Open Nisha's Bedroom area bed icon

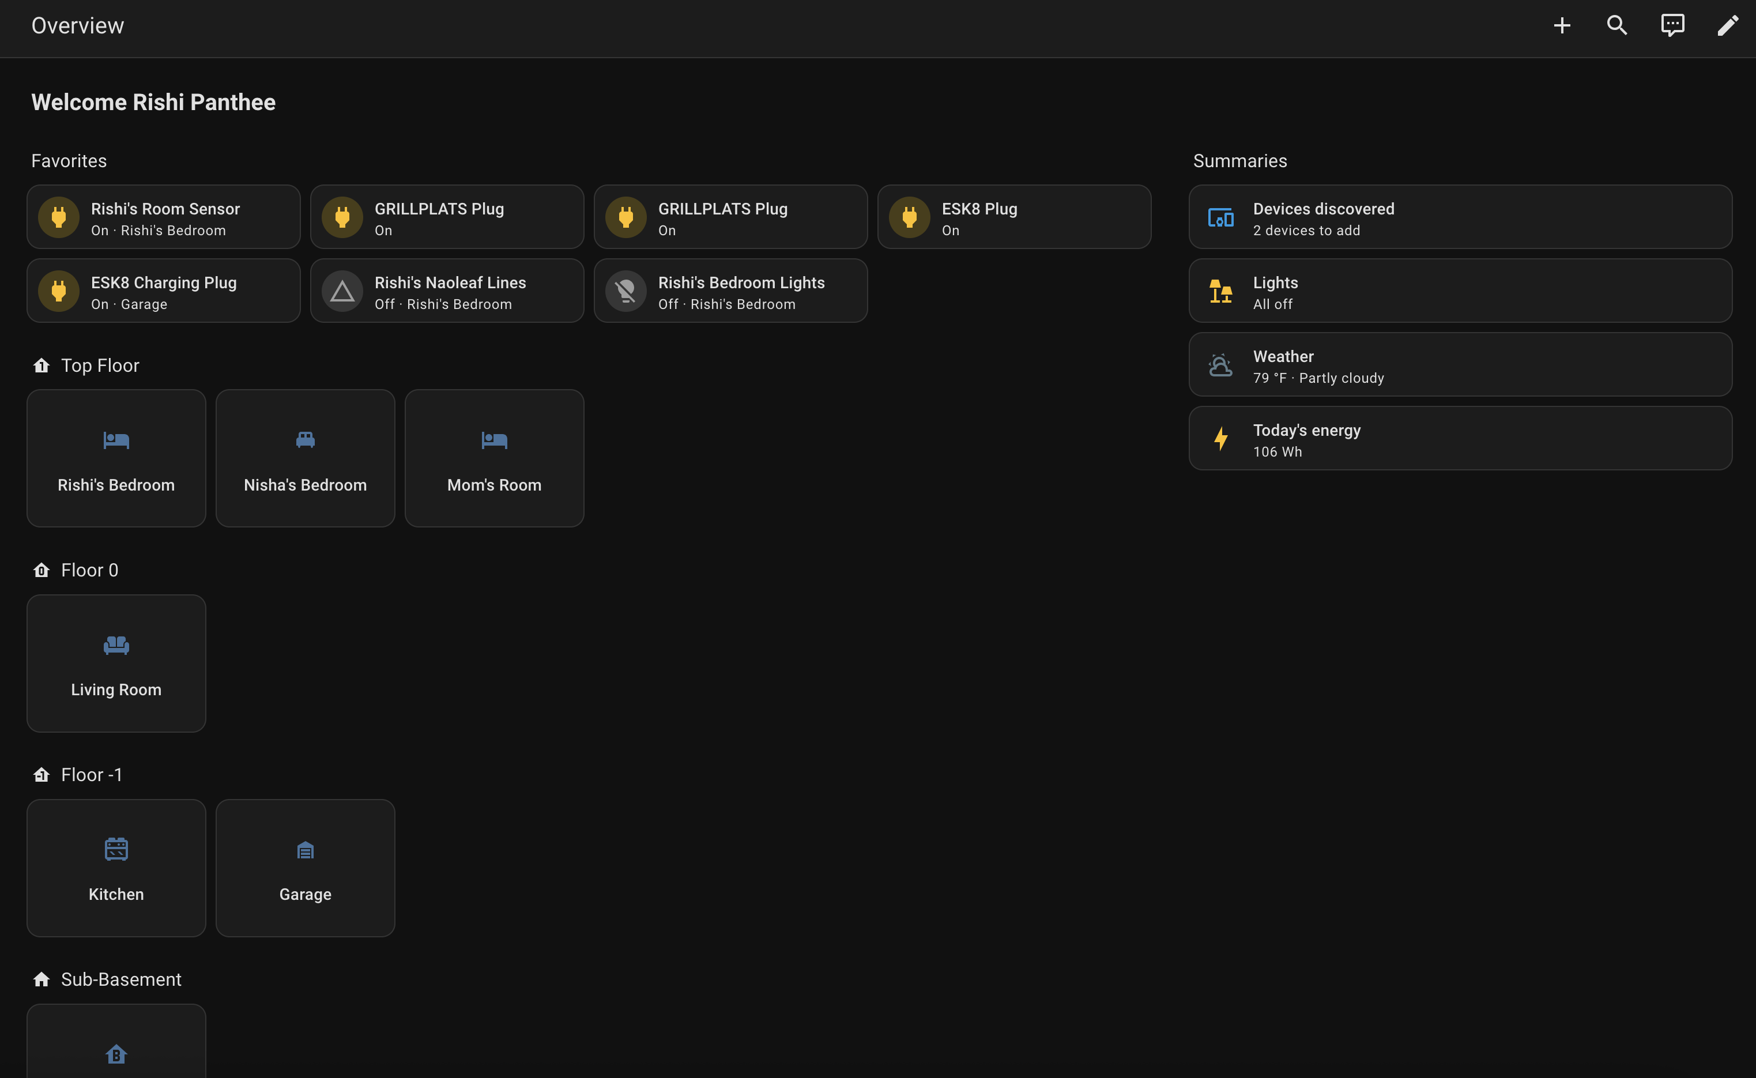(305, 440)
